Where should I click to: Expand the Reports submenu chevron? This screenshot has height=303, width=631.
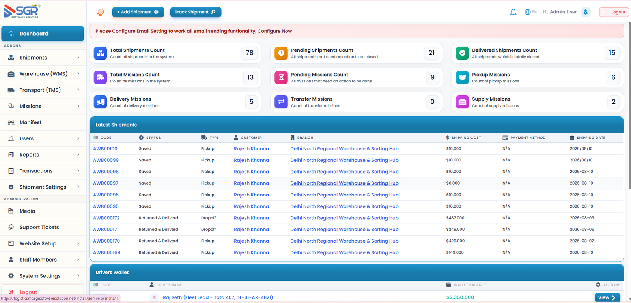(78, 155)
